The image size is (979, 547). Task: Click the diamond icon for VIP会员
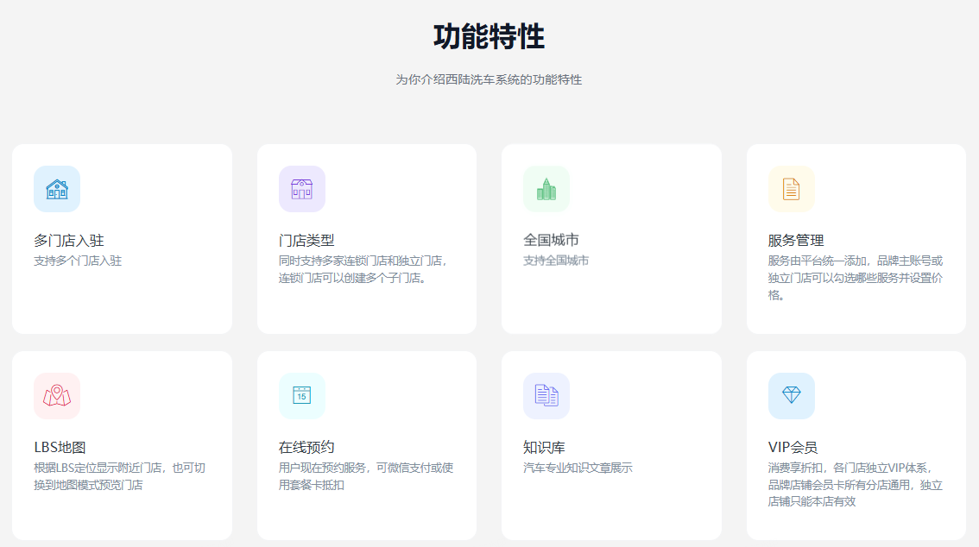pos(791,396)
